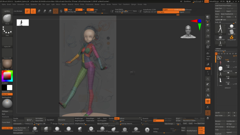Choose the SimpleBrush tool icon

click(x=231, y=37)
